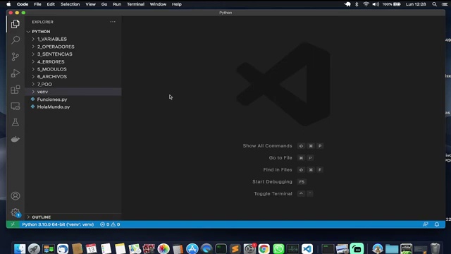The width and height of the screenshot is (451, 254).
Task: Open Trash from the dock
Action: pos(435,248)
